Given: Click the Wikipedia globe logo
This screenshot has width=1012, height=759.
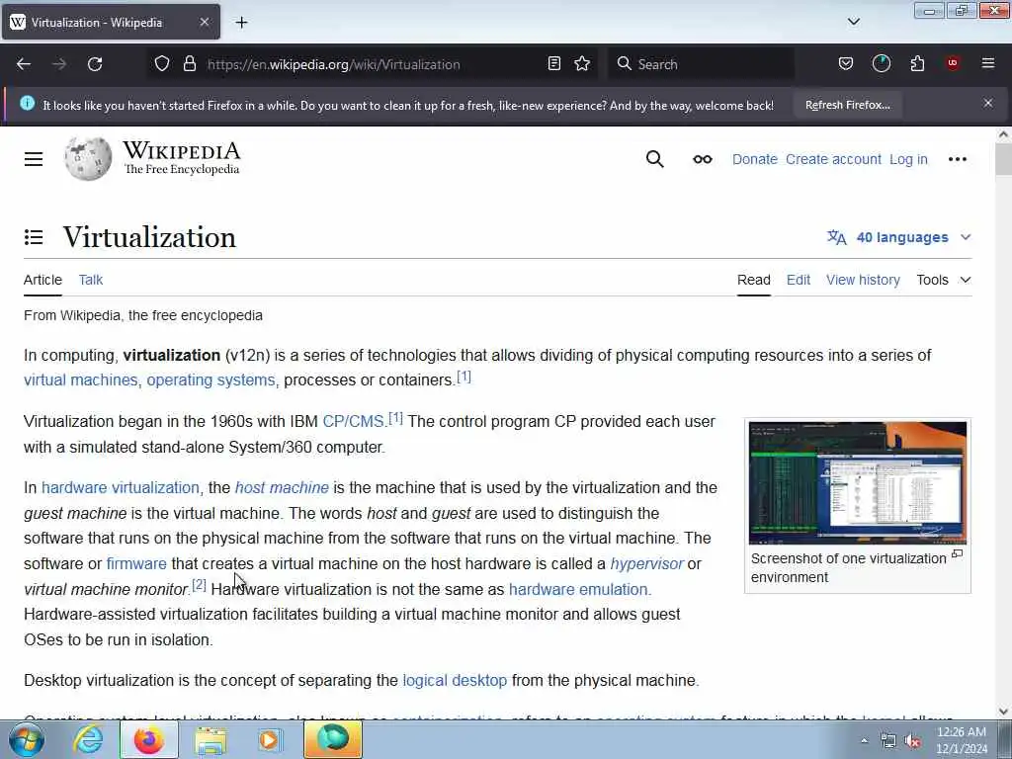Looking at the screenshot, I should click(88, 159).
